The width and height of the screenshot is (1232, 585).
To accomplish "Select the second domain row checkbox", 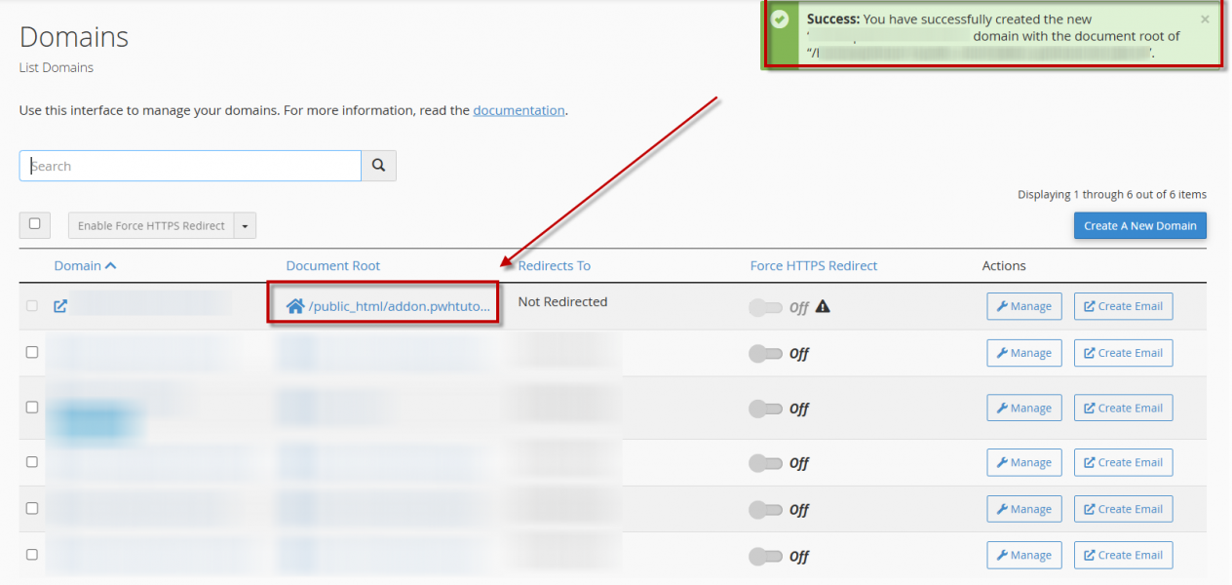I will tap(32, 352).
